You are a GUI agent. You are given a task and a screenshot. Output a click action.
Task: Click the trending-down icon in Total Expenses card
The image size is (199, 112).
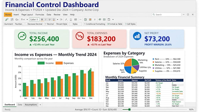pos(80,36)
